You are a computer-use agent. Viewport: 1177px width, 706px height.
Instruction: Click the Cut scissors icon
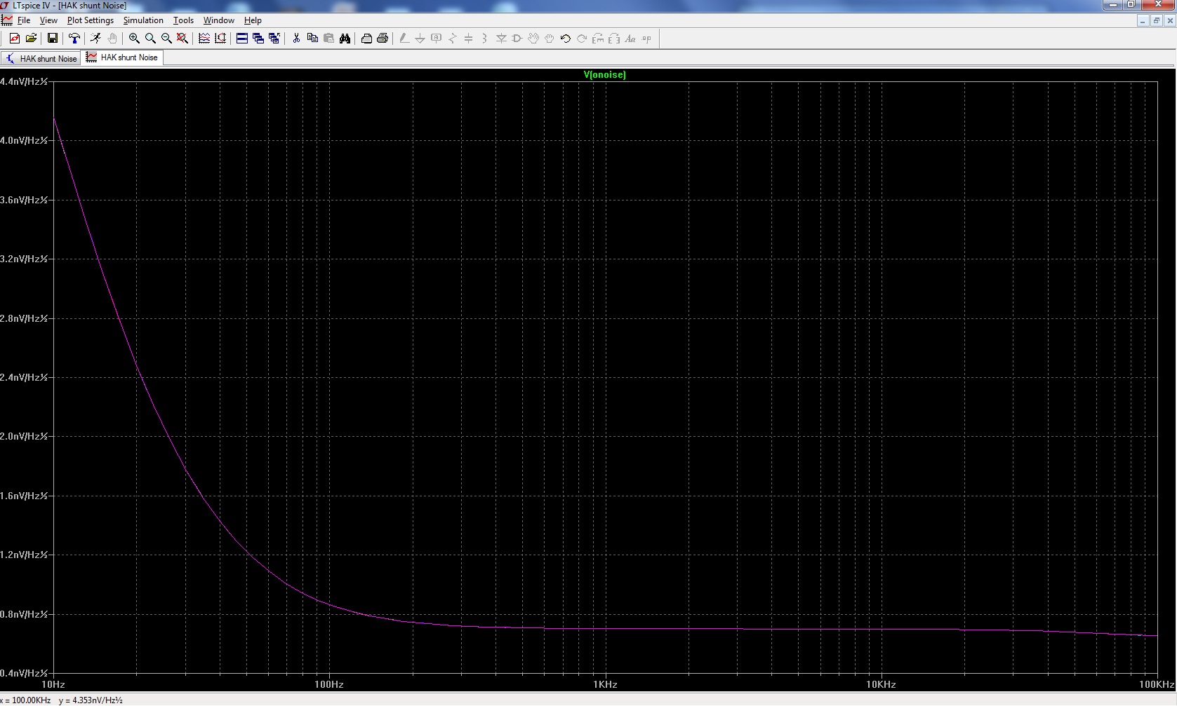(x=296, y=39)
